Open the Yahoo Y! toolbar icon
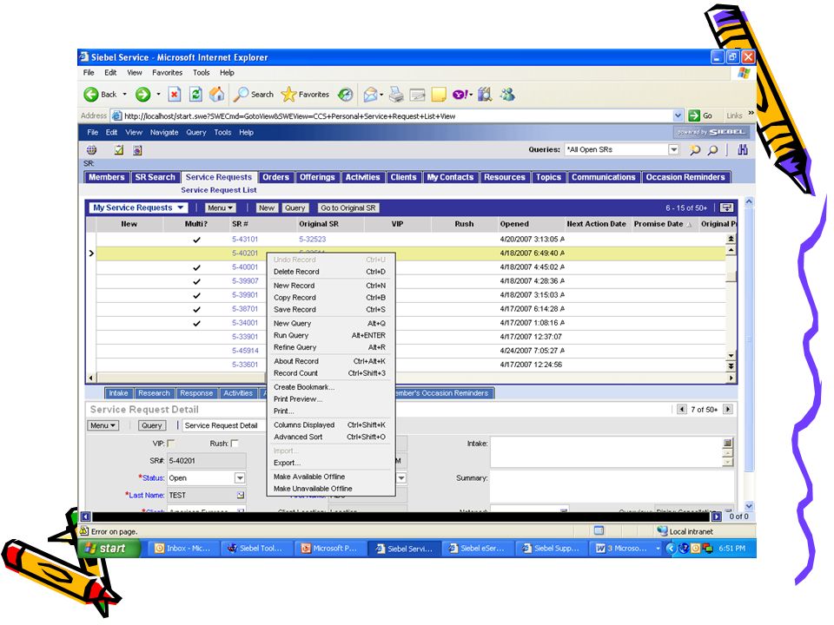Viewport: 834px width, 625px height. 460,95
